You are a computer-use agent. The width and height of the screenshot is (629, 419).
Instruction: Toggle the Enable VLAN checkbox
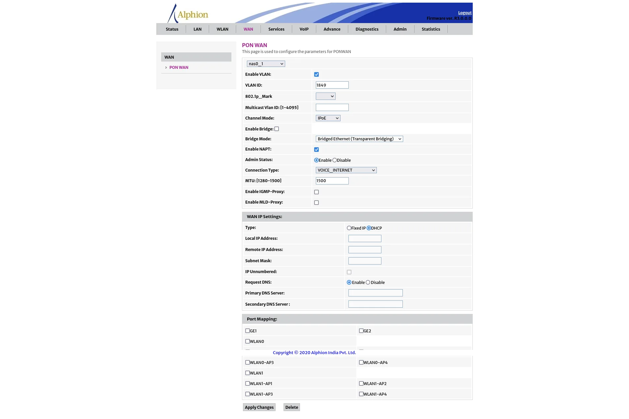(x=316, y=74)
